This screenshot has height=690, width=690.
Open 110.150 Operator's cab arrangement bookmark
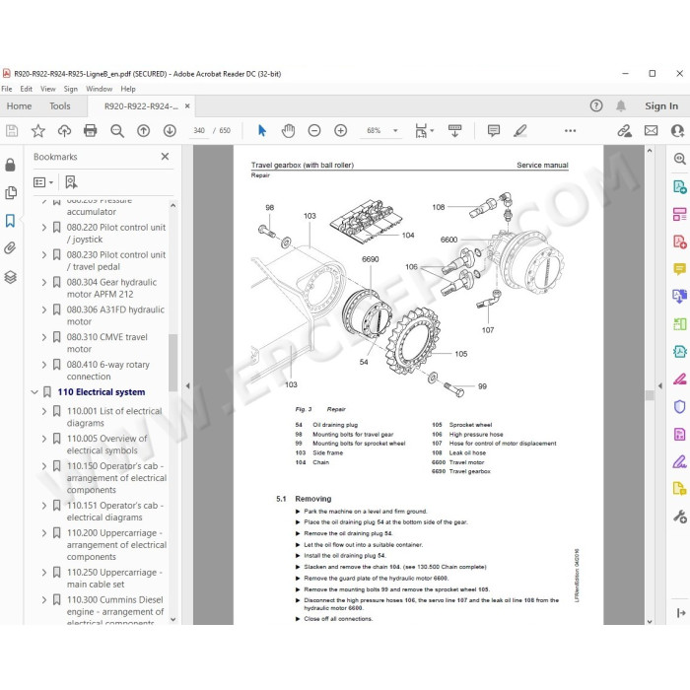pyautogui.click(x=116, y=477)
